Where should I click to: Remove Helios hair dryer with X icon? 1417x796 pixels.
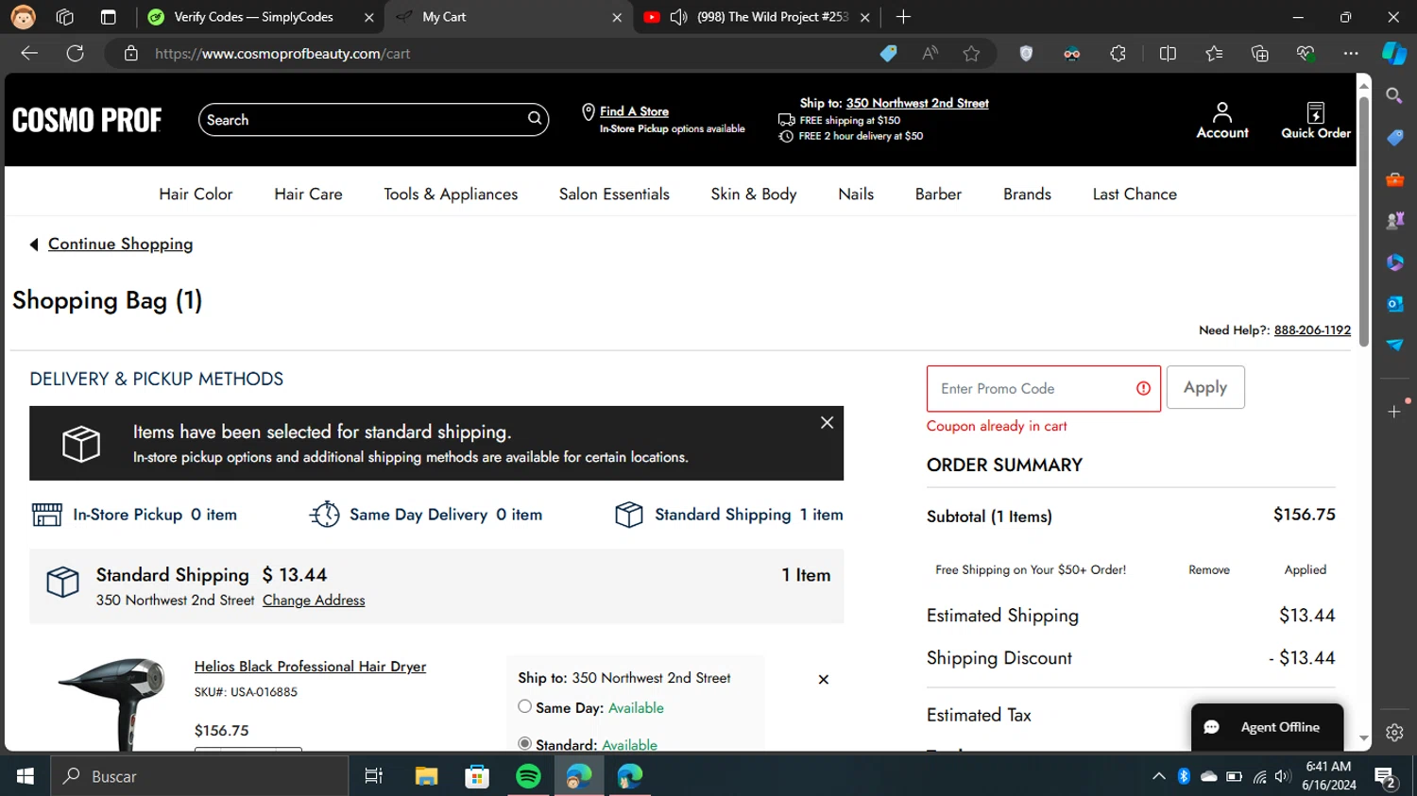point(823,679)
